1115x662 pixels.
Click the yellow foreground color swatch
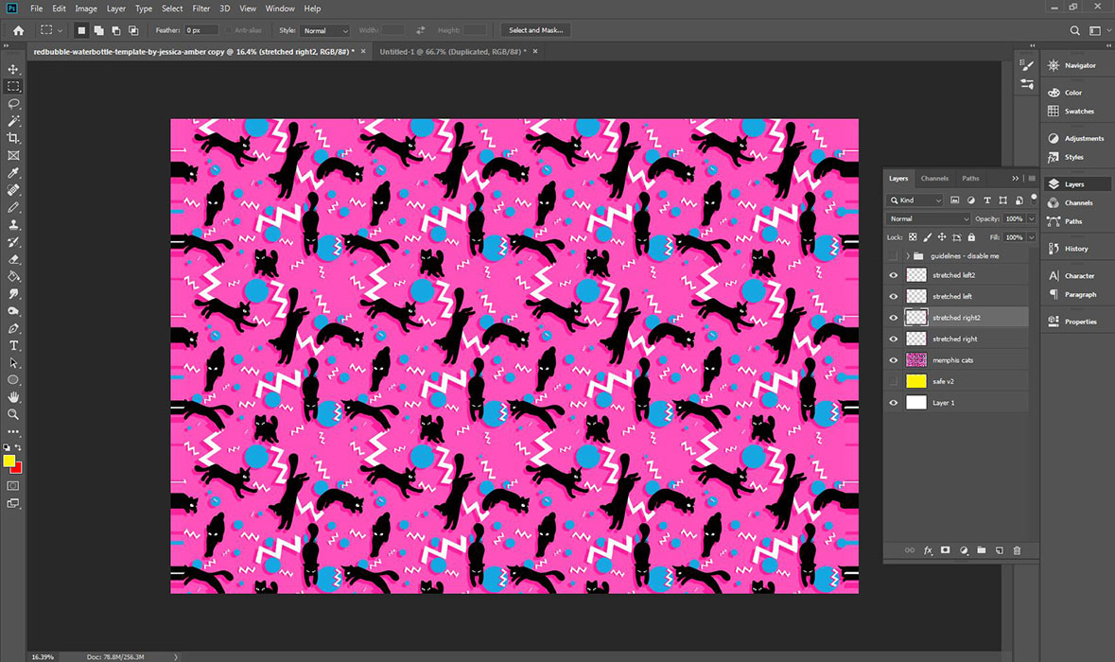(x=9, y=461)
